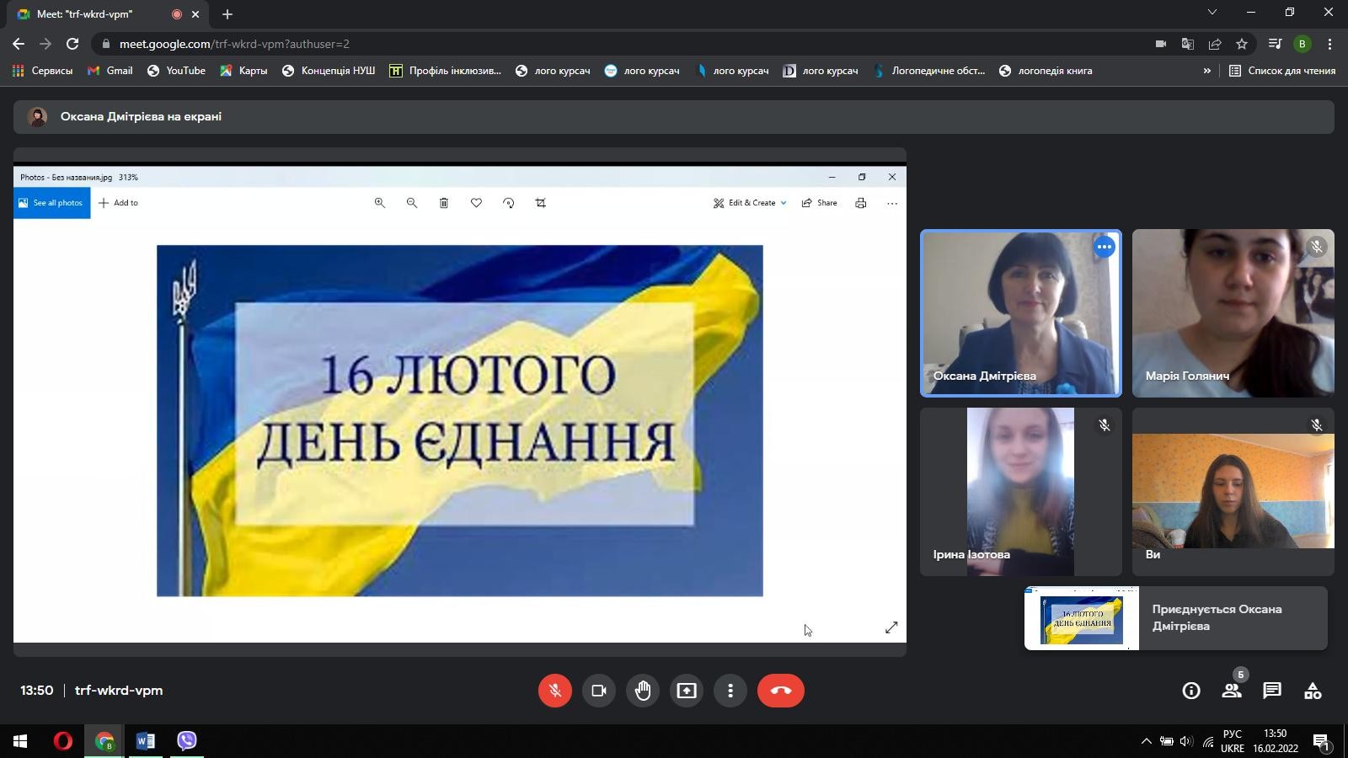The width and height of the screenshot is (1348, 758).
Task: Open the chat panel
Action: click(1271, 691)
